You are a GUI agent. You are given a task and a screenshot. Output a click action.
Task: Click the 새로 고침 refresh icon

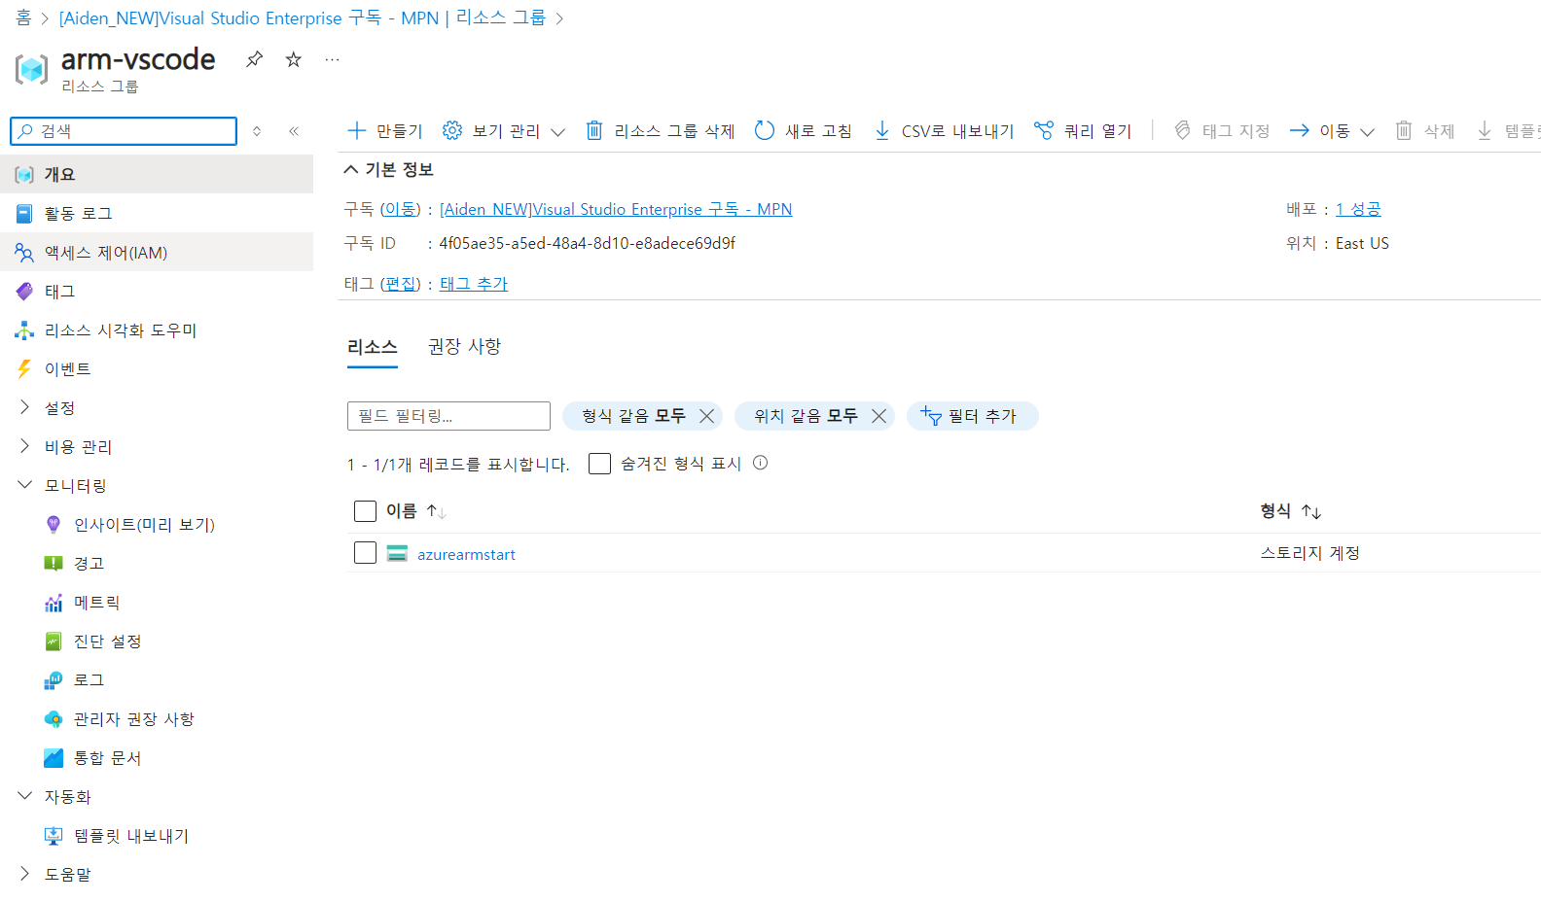click(x=765, y=130)
